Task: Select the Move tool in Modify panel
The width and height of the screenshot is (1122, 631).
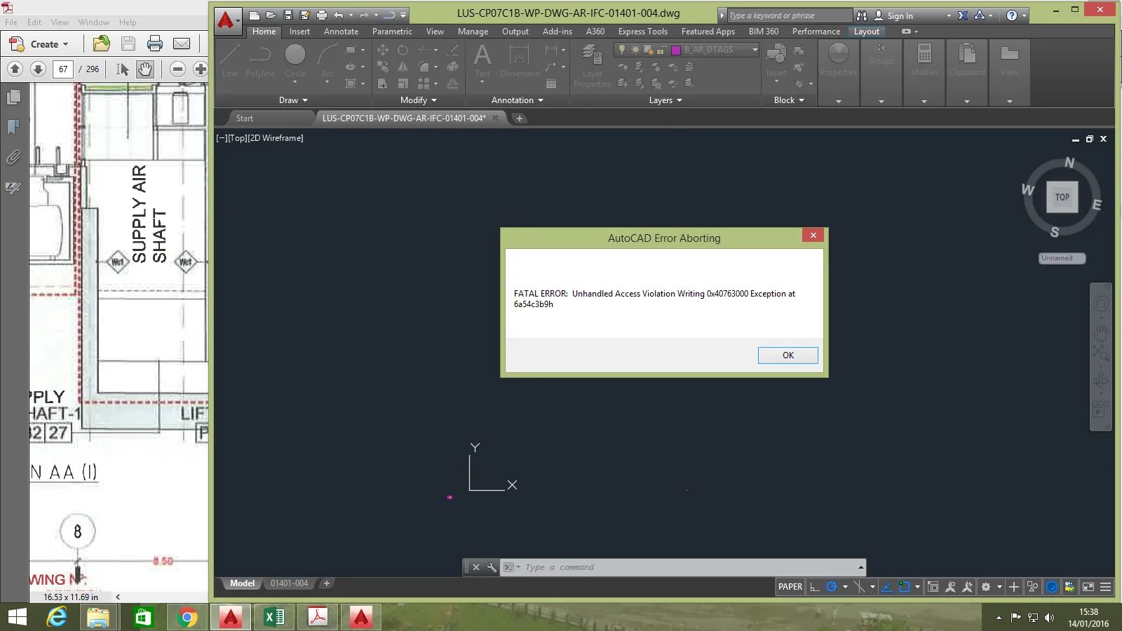Action: click(x=383, y=50)
